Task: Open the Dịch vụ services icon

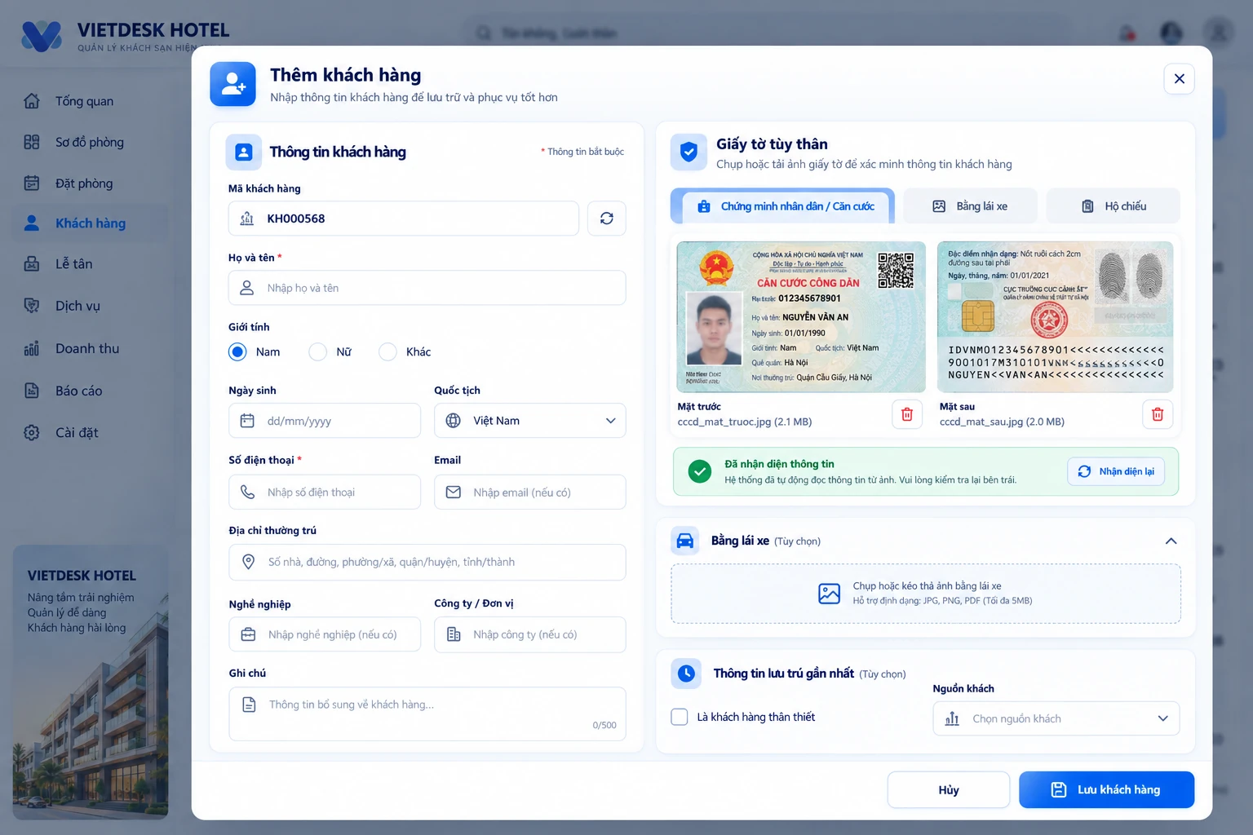Action: pyautogui.click(x=32, y=306)
